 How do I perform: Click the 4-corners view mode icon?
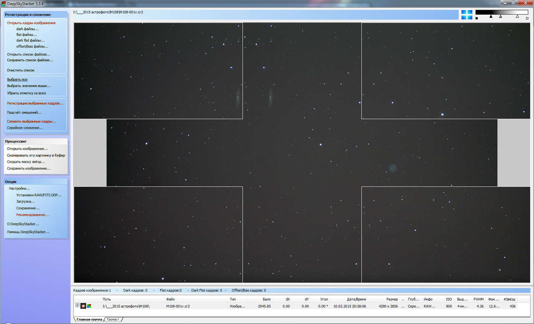coord(467,15)
